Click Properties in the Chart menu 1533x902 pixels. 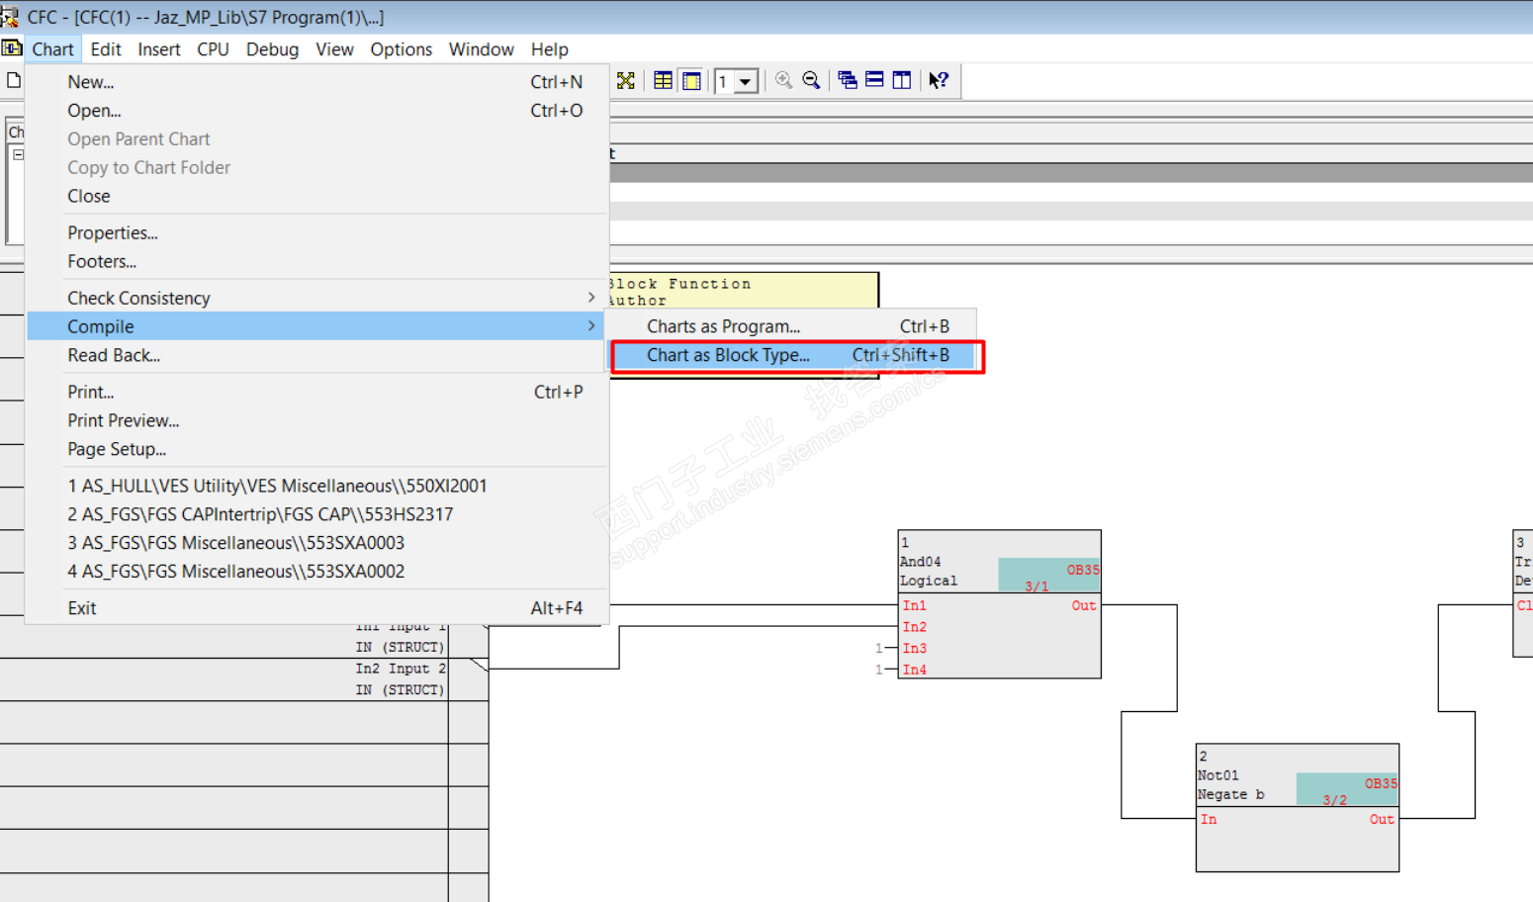coord(113,233)
